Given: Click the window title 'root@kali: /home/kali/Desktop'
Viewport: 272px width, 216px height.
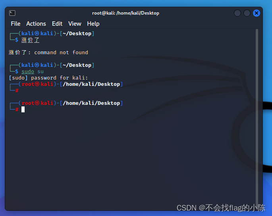Looking at the screenshot, I should coord(125,13).
